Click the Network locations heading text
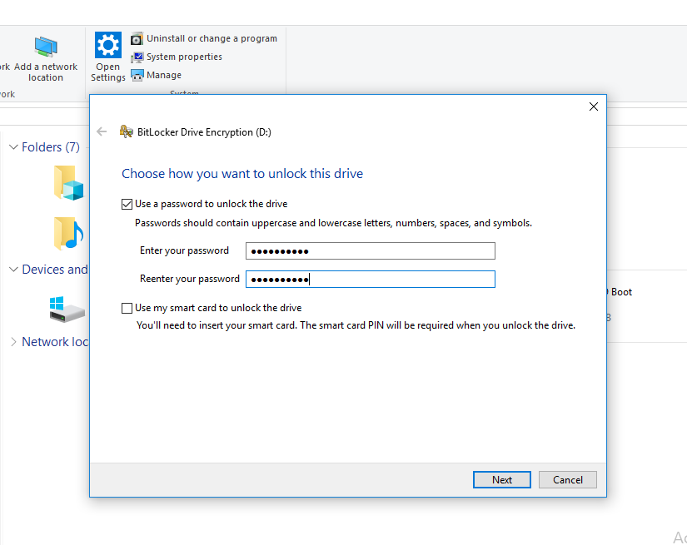Viewport: 687px width, 545px height. 55,342
